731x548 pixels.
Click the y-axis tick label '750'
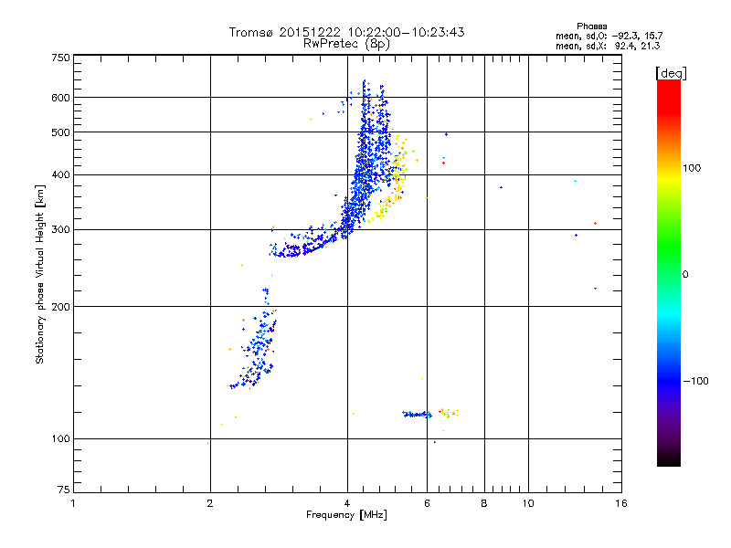pyautogui.click(x=60, y=58)
